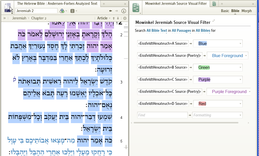Open the Red formatting dropdown

pyautogui.click(x=218, y=104)
